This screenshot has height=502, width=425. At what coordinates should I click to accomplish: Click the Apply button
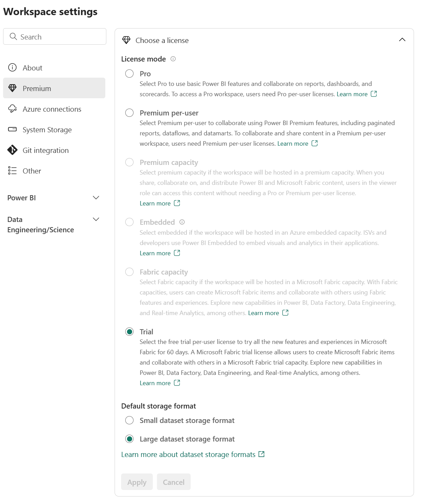coord(137,482)
